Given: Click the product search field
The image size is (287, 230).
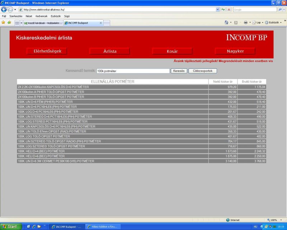Looking at the screenshot, I should tap(133, 71).
